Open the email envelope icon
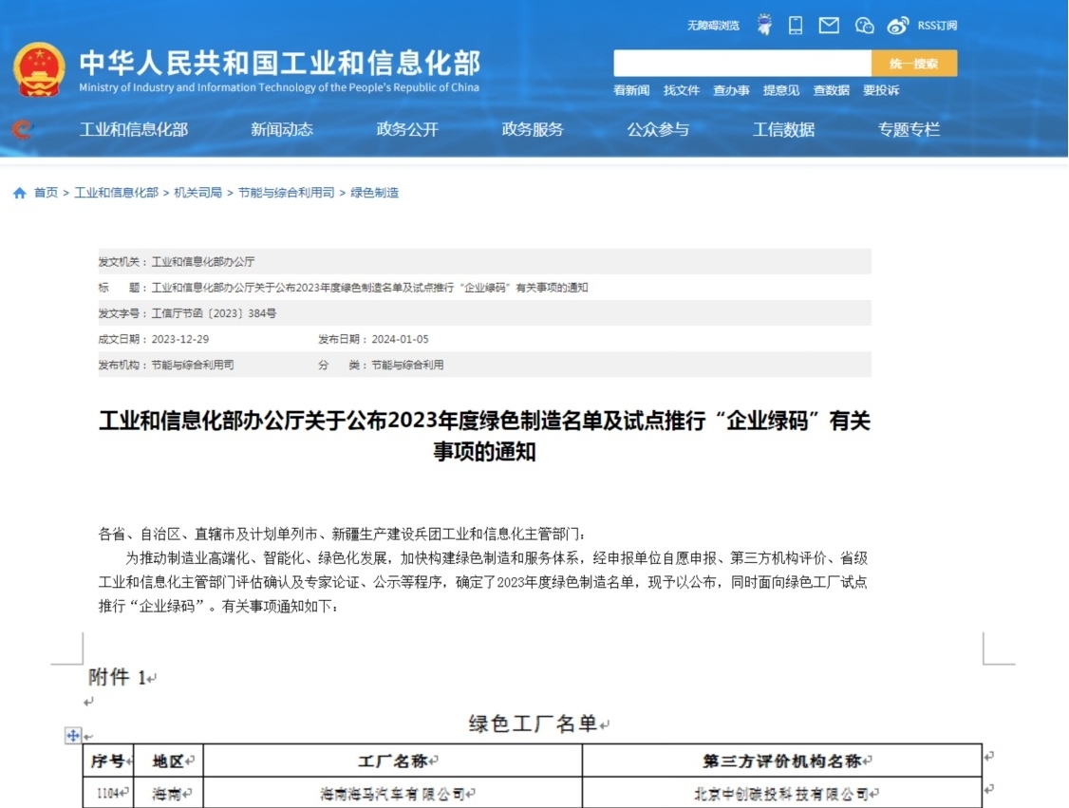 click(x=829, y=26)
